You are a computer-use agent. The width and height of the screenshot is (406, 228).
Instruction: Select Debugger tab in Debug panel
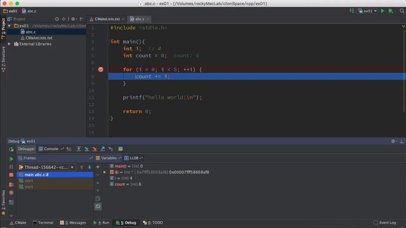click(x=26, y=149)
